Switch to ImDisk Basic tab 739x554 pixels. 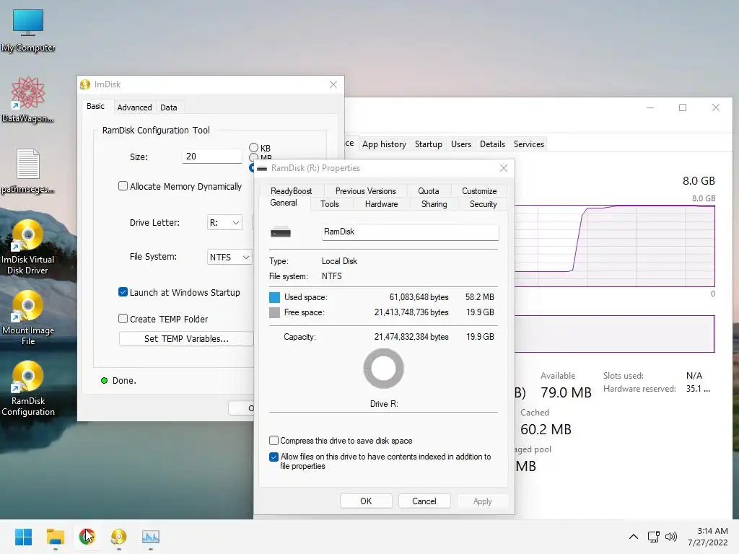pyautogui.click(x=96, y=107)
